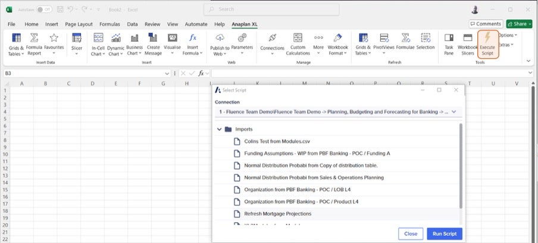Open the Name Box dropdown arrow
Viewport: 538px width, 243px height.
[167, 73]
